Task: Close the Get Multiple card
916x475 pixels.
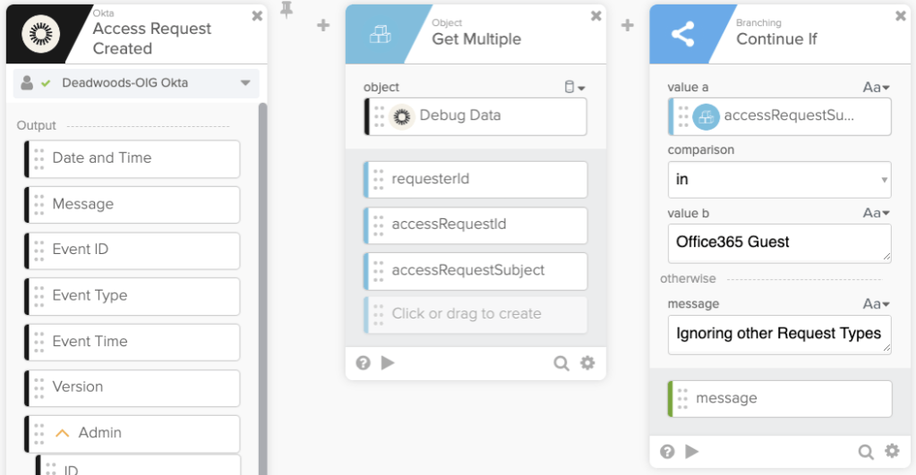Action: tap(596, 15)
